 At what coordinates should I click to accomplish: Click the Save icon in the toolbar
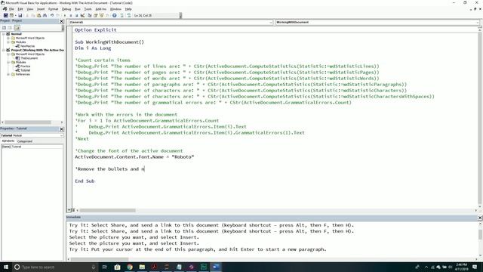(x=20, y=15)
